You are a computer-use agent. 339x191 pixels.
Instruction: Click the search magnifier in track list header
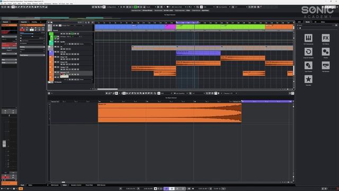pyautogui.click(x=86, y=22)
